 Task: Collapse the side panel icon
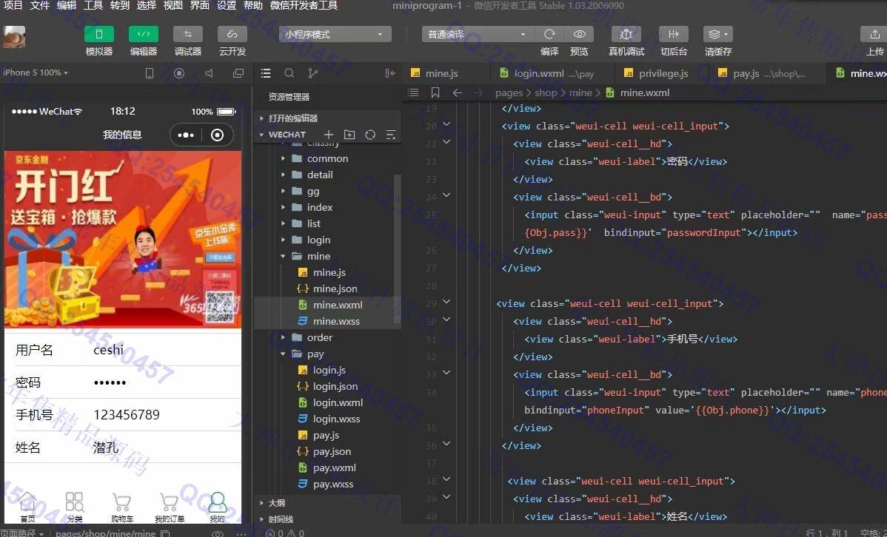click(x=390, y=73)
